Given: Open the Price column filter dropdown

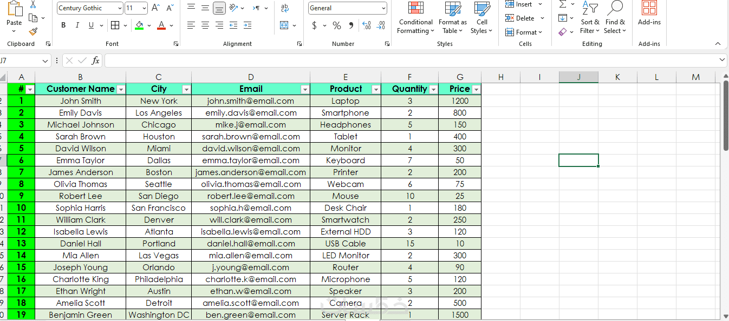Looking at the screenshot, I should 476,89.
